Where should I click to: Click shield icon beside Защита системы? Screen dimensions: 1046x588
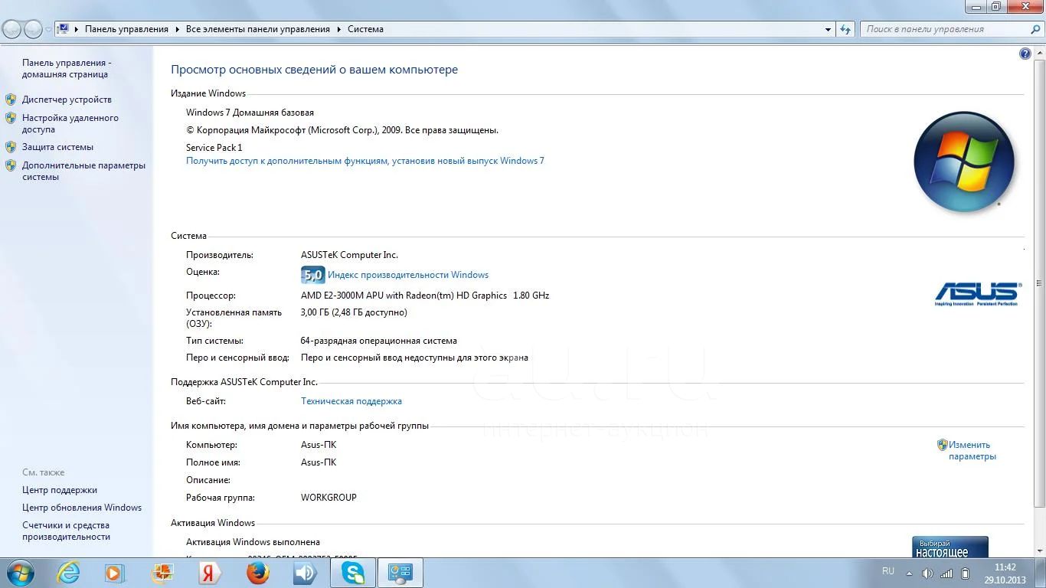(x=11, y=147)
